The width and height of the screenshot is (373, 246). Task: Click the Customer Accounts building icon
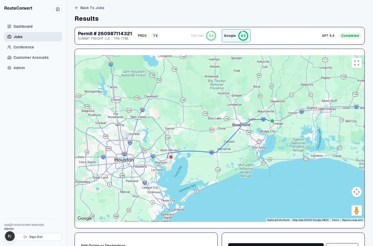[9, 57]
